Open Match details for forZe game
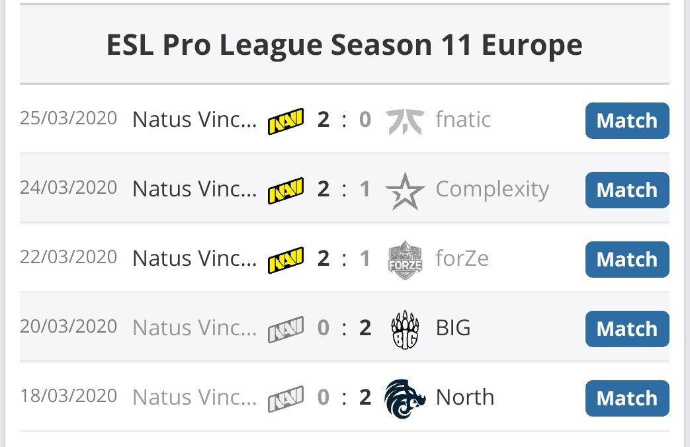The height and width of the screenshot is (447, 690). [627, 260]
